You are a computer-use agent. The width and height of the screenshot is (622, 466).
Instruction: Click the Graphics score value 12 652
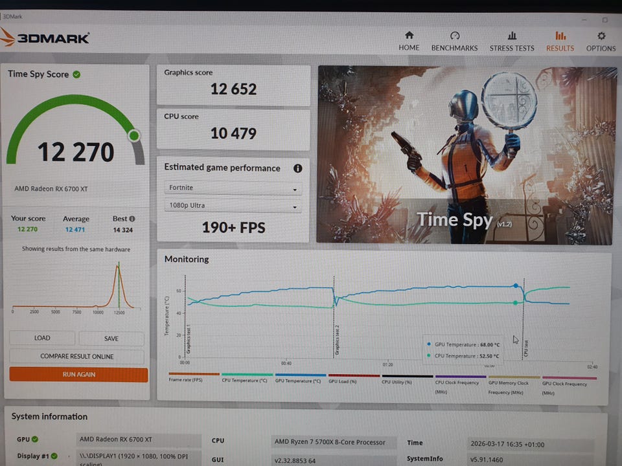click(234, 89)
